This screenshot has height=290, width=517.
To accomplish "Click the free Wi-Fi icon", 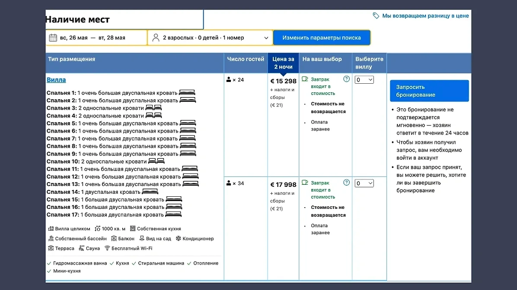I will 107,249.
